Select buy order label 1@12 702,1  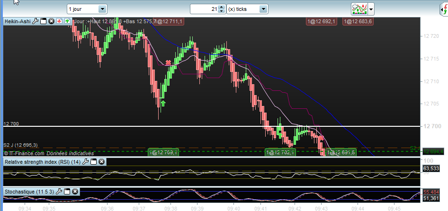(x=280, y=152)
